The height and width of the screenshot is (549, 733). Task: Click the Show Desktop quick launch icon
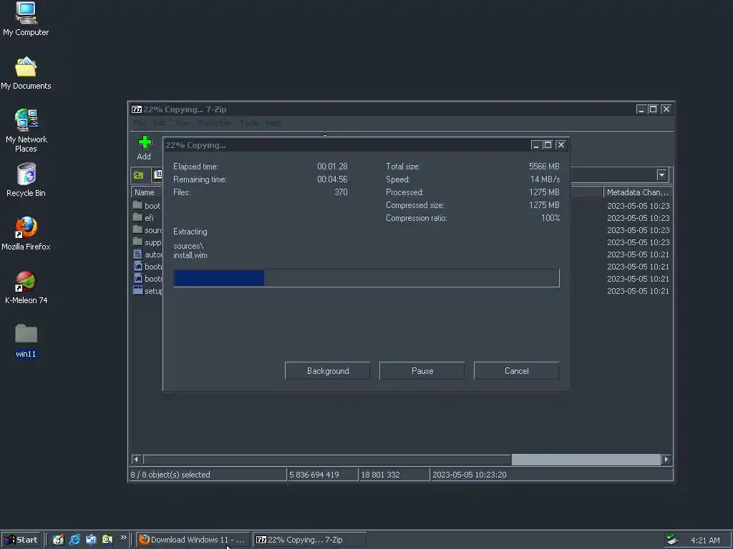(x=58, y=540)
